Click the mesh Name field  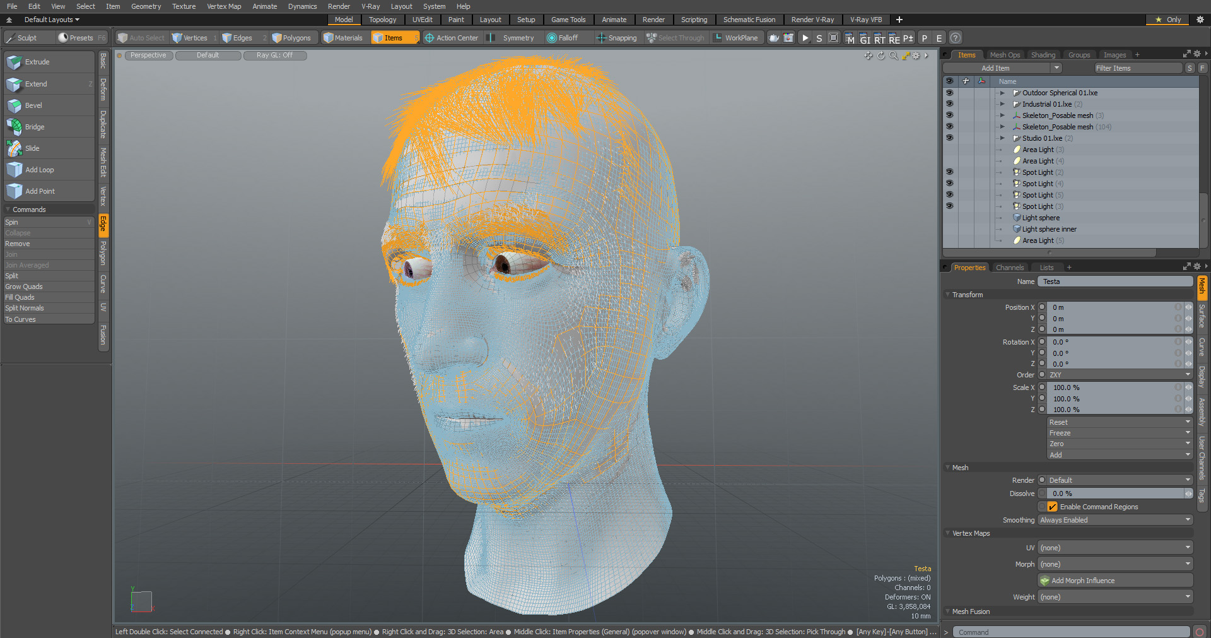pyautogui.click(x=1115, y=281)
